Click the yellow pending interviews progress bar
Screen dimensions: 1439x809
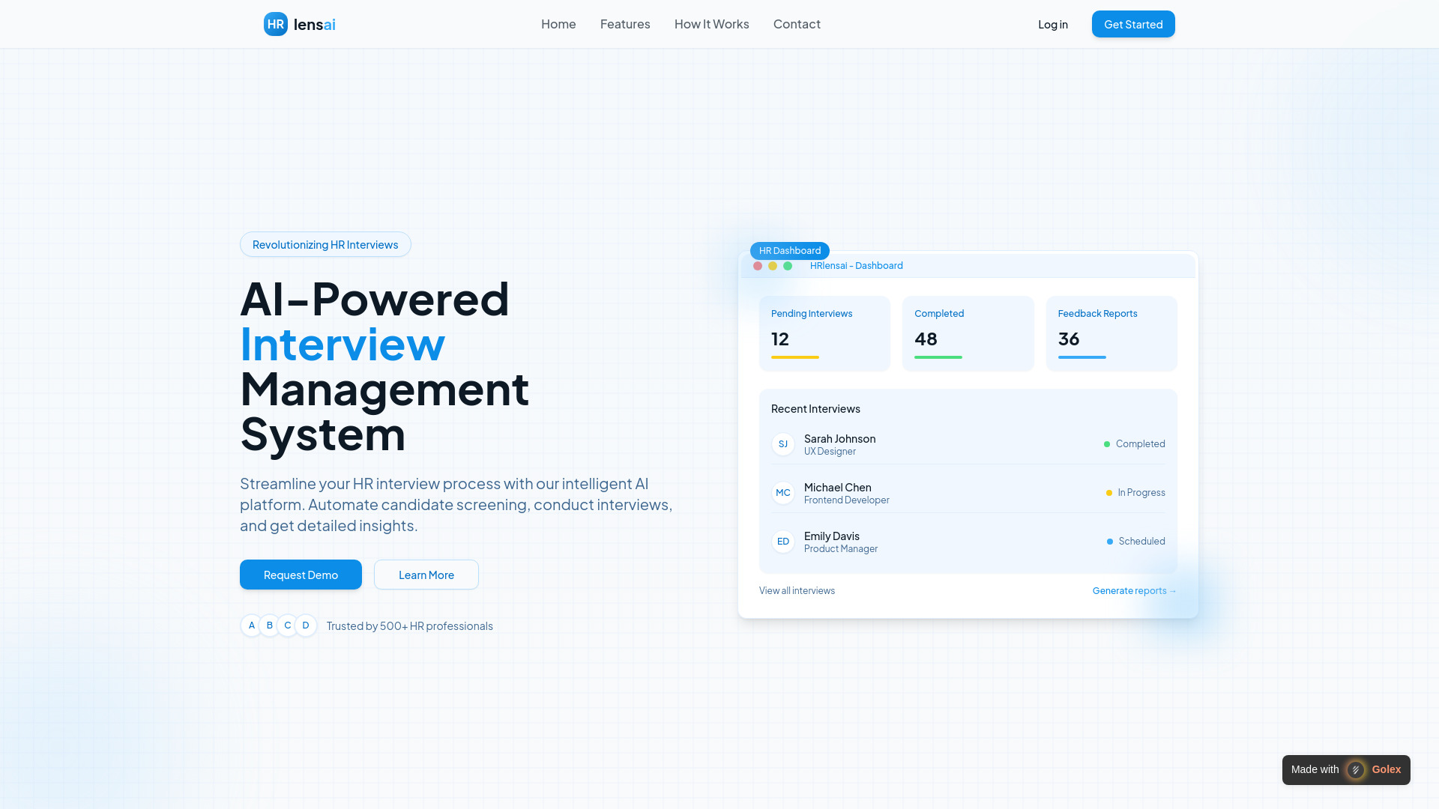click(794, 357)
